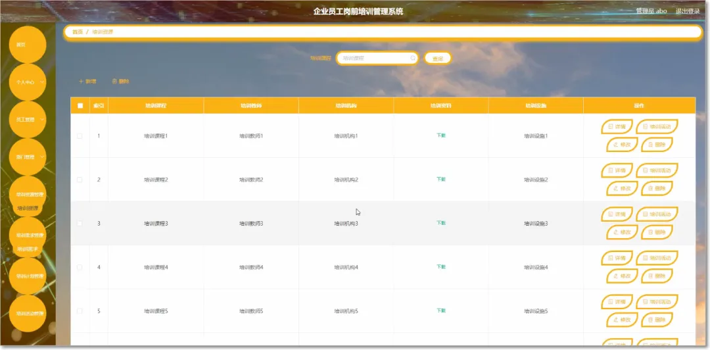This screenshot has width=710, height=350.
Task: Click the cell reading 培训教师5
Action: coord(251,311)
